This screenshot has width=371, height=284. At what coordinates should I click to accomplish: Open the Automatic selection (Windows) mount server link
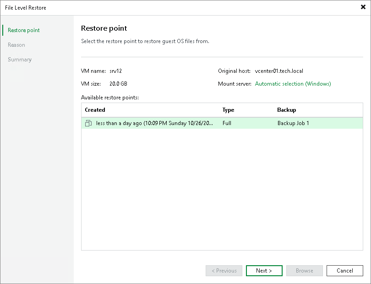click(293, 84)
